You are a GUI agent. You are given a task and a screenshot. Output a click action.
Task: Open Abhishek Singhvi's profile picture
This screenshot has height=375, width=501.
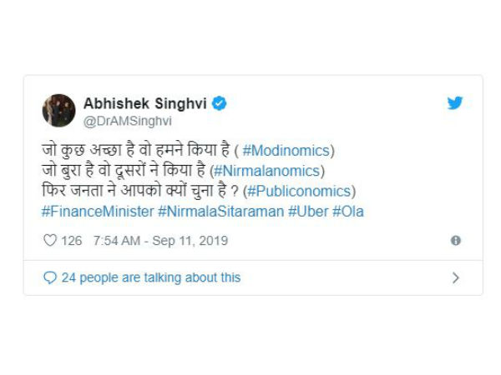point(58,111)
